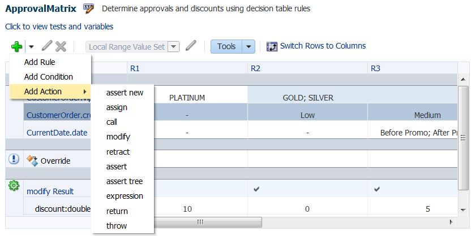This screenshot has width=476, height=236.
Task: Toggle the modify Result checkmark for R3
Action: [x=377, y=189]
